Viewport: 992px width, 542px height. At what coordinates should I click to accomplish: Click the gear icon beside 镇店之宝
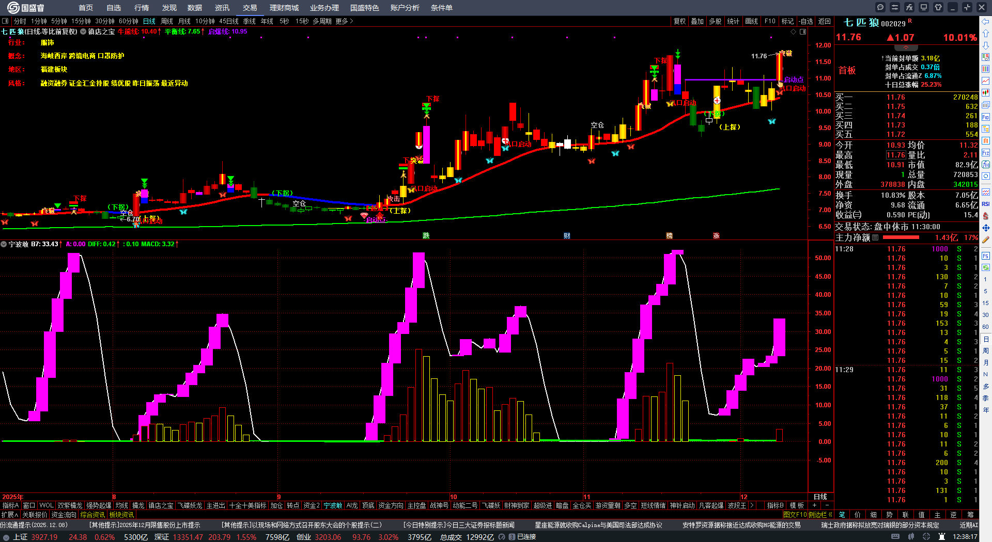tap(83, 31)
